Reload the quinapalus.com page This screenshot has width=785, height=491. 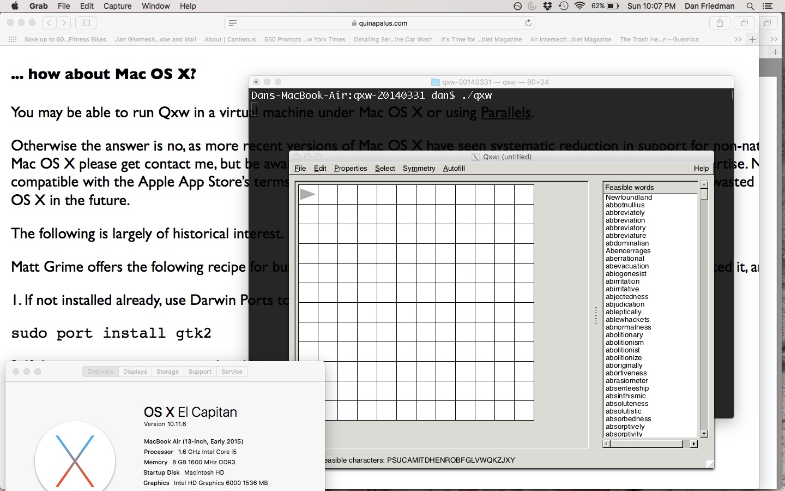pos(528,23)
